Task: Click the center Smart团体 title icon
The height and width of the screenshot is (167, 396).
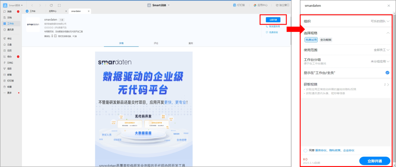Action: [x=149, y=5]
